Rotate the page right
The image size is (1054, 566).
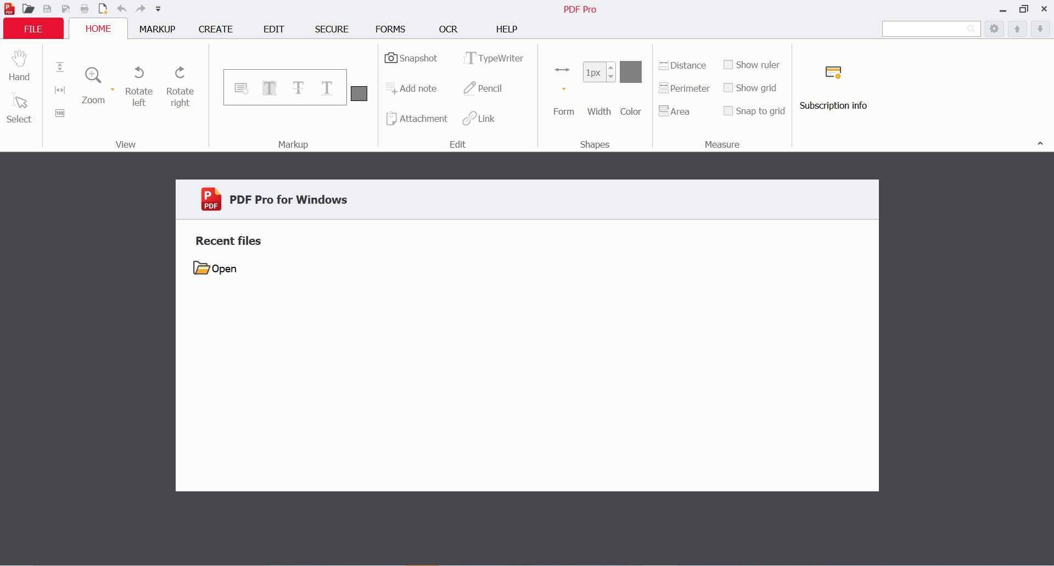click(180, 87)
